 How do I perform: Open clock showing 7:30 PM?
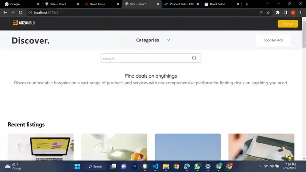tap(289, 166)
